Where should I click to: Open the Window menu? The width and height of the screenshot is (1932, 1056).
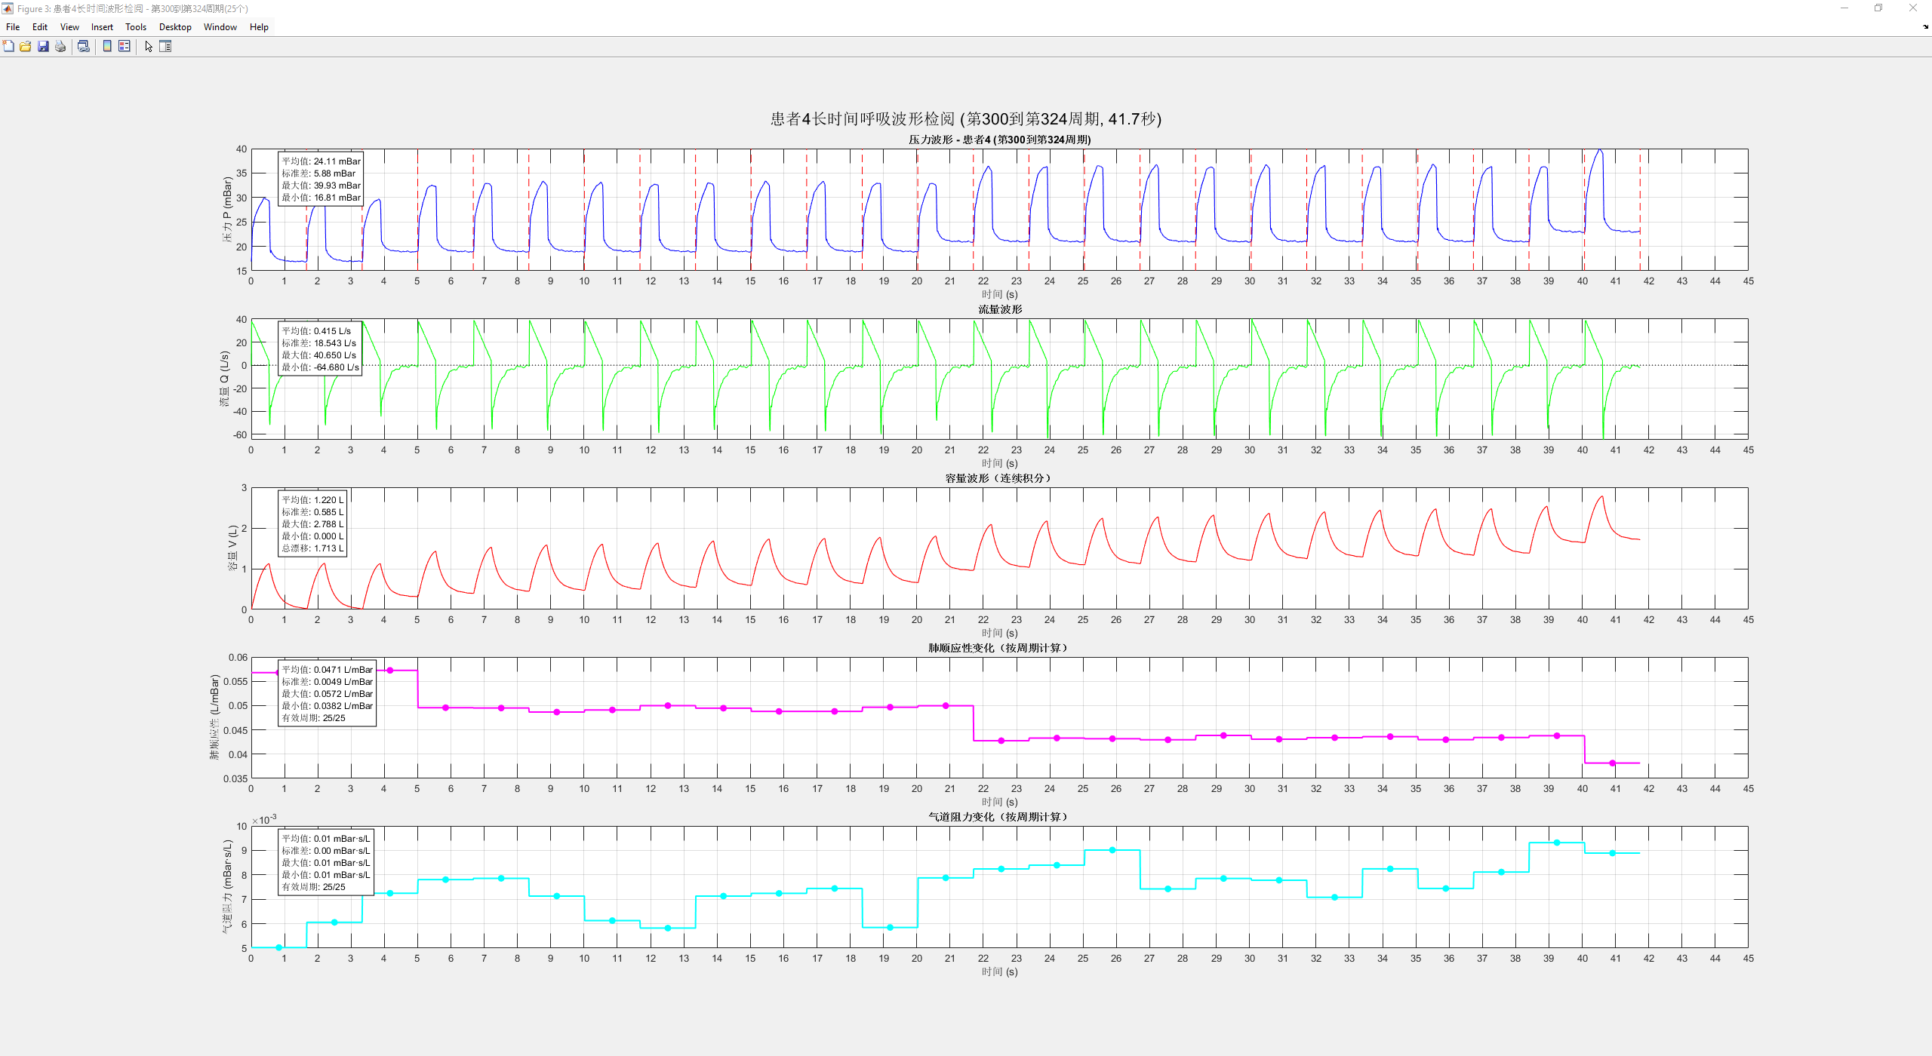coord(220,27)
